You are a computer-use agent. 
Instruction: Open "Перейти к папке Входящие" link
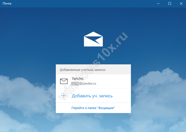(x=93, y=108)
